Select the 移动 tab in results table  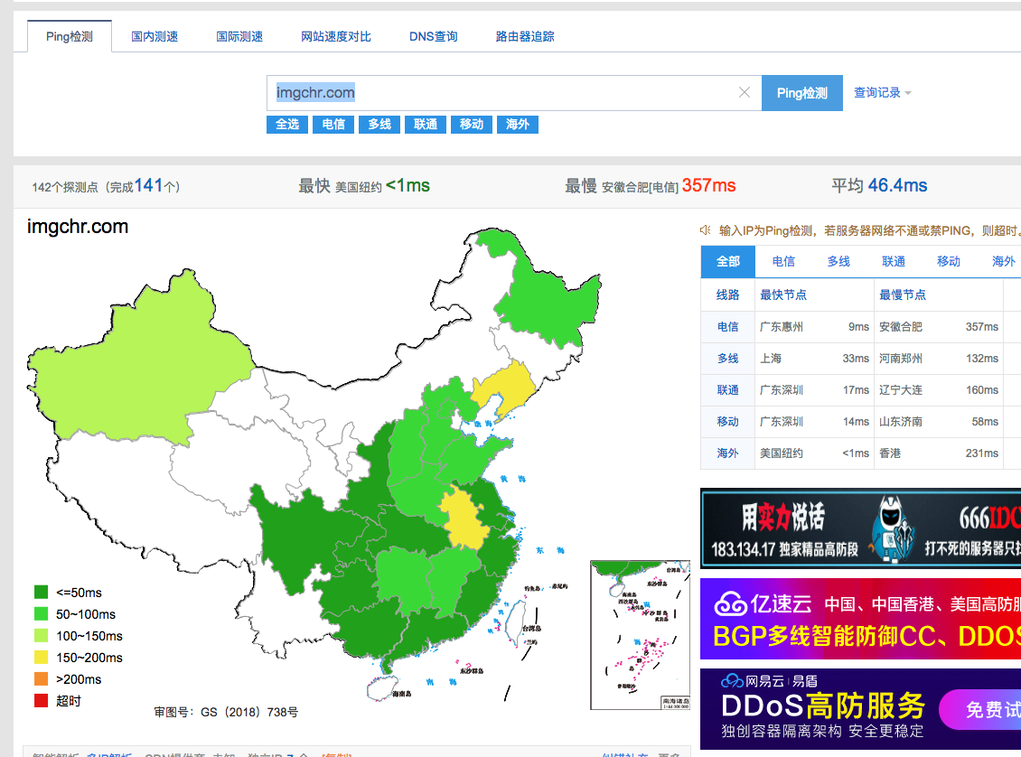[x=948, y=261]
